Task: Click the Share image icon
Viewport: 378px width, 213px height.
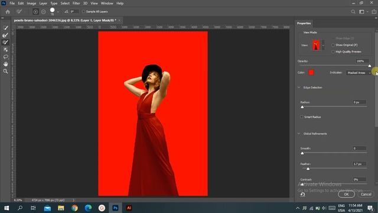Action: point(374,12)
